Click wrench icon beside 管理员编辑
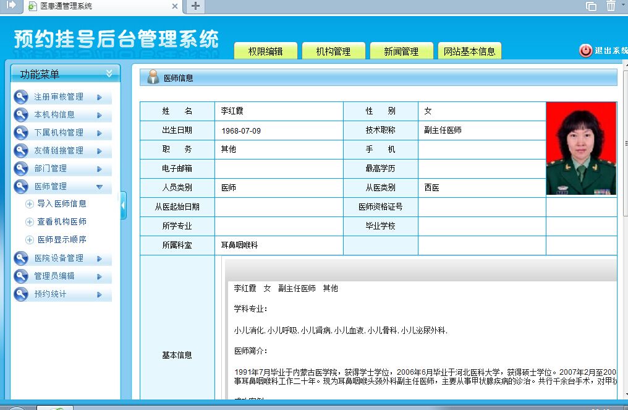628x410 pixels. 21,276
